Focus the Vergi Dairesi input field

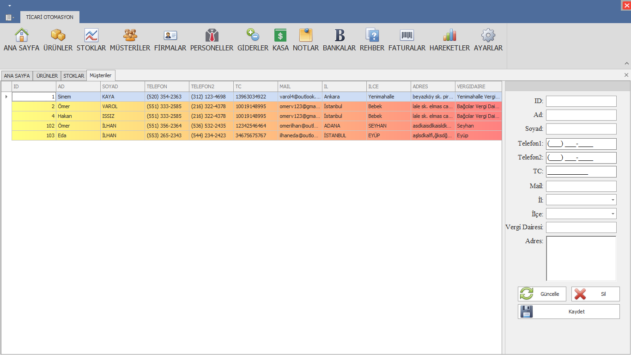[x=581, y=227]
